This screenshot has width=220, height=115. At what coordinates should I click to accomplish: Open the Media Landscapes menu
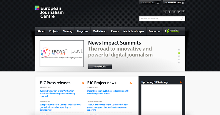point(134,31)
